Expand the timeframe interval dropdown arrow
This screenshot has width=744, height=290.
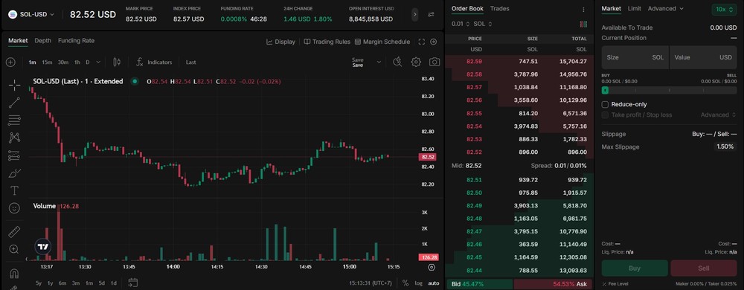(98, 62)
